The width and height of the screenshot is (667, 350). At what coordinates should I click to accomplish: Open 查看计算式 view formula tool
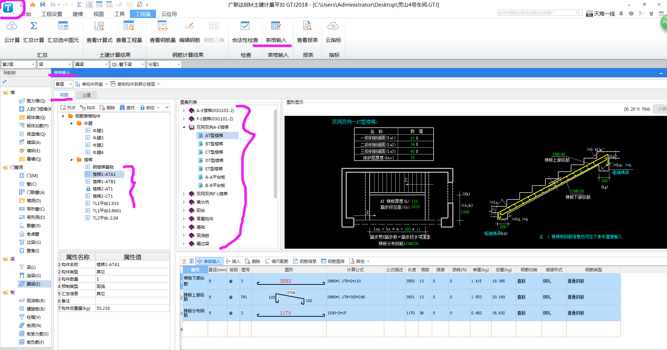click(99, 32)
